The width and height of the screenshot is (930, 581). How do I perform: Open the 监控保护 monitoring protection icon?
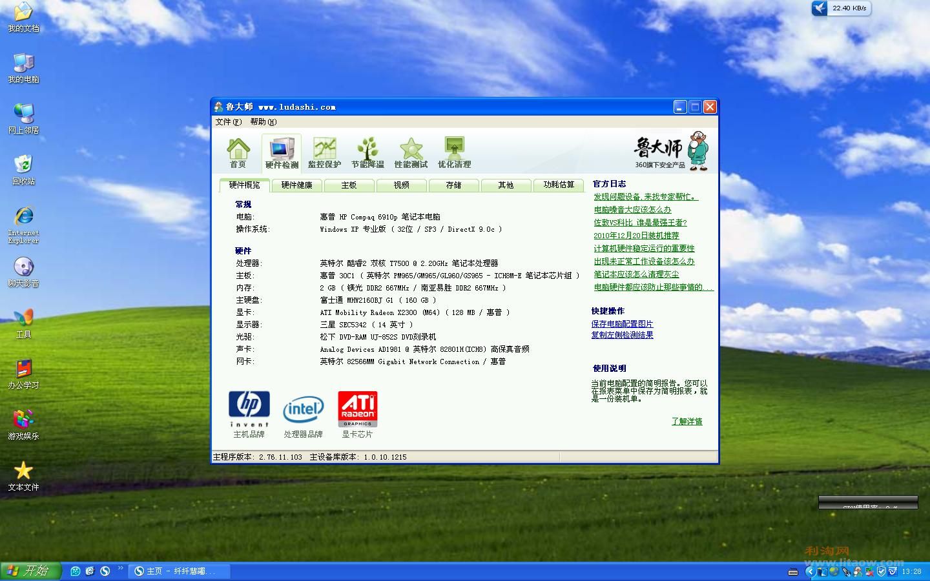tap(324, 153)
